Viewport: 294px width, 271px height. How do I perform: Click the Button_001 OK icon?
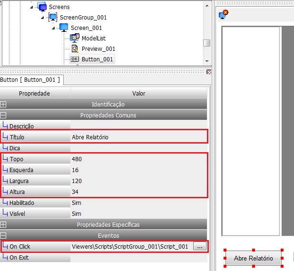tap(75, 59)
